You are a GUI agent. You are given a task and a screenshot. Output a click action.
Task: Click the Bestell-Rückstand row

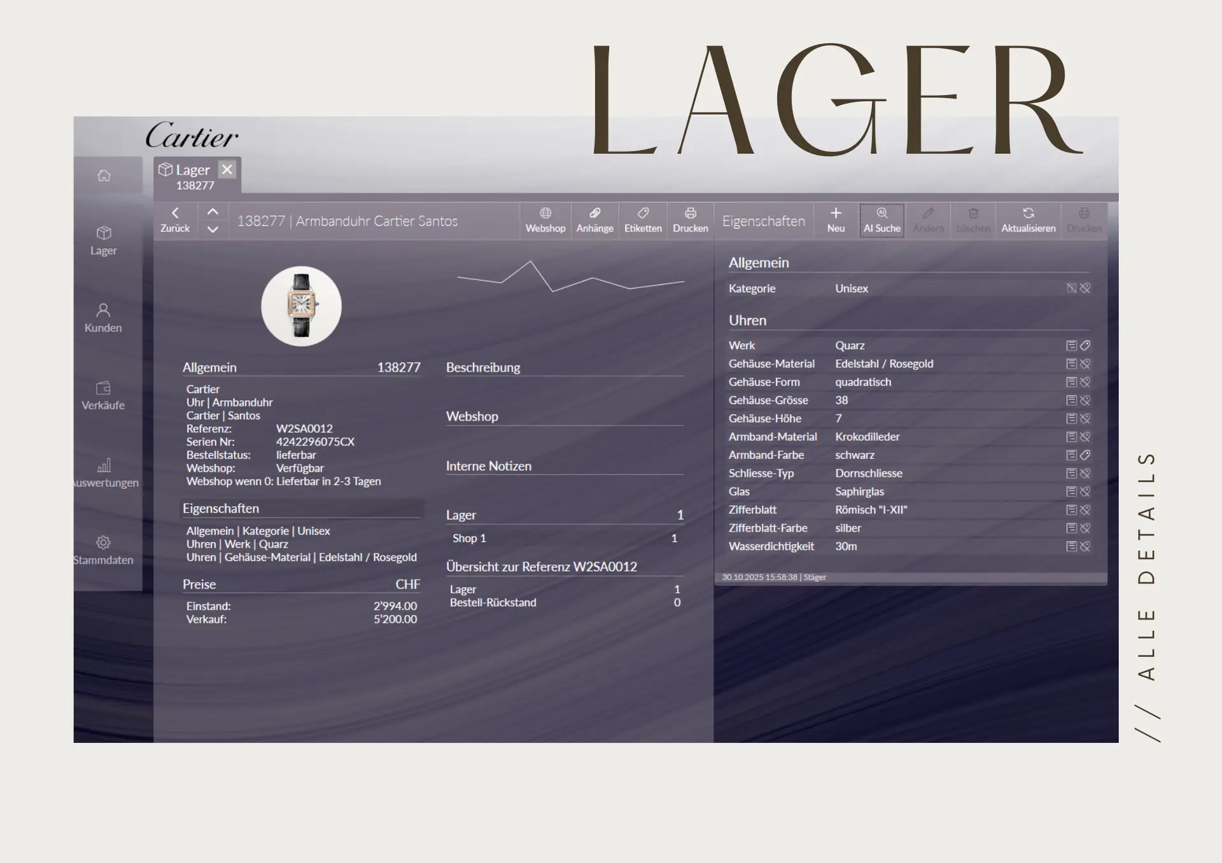point(565,602)
